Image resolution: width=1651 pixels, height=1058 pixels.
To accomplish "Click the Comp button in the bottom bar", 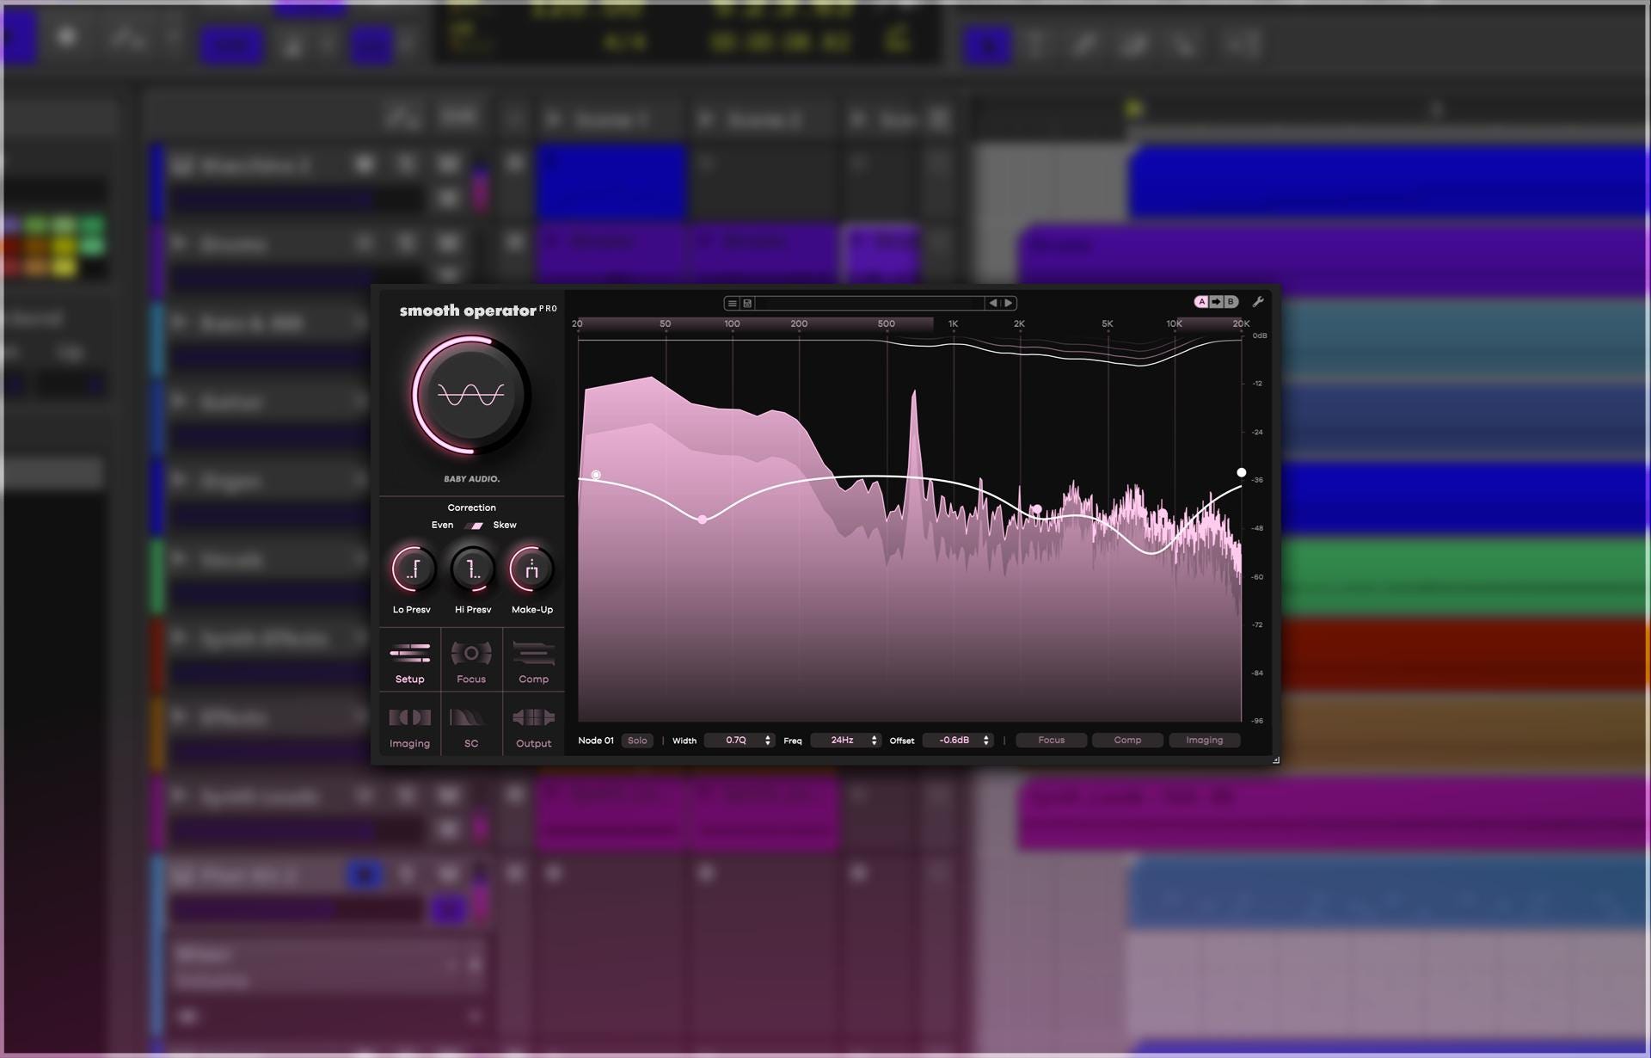I will (1127, 741).
